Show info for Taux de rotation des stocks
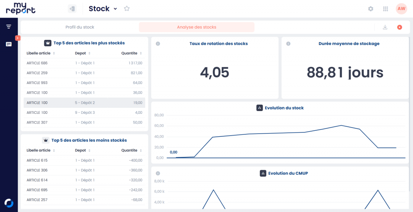This screenshot has height=212, width=413. pos(158,43)
